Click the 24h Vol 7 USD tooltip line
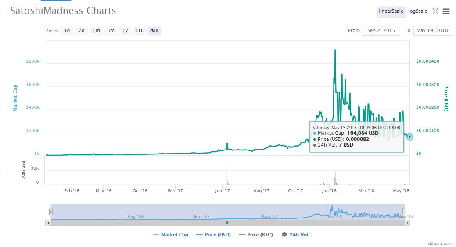Screen dimensions: 456x247 coord(333,145)
